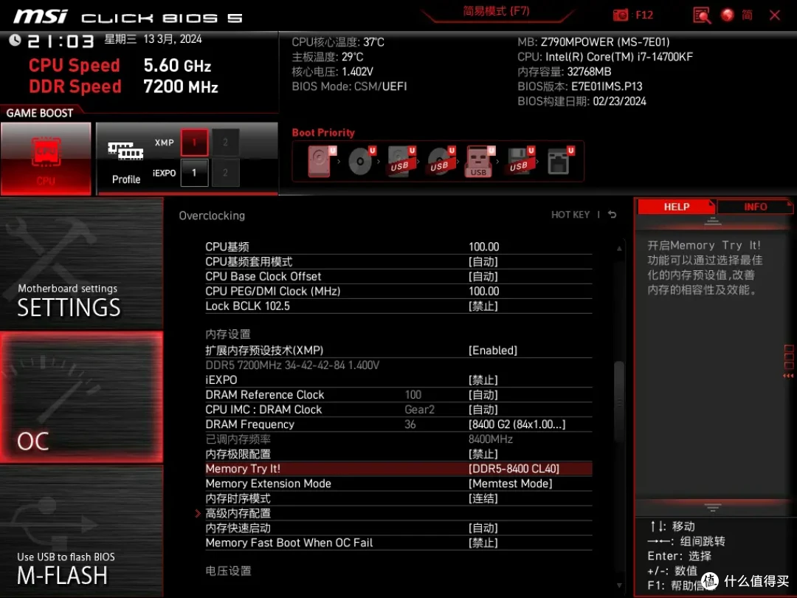Select the USB floppy boot device icon

click(x=520, y=161)
